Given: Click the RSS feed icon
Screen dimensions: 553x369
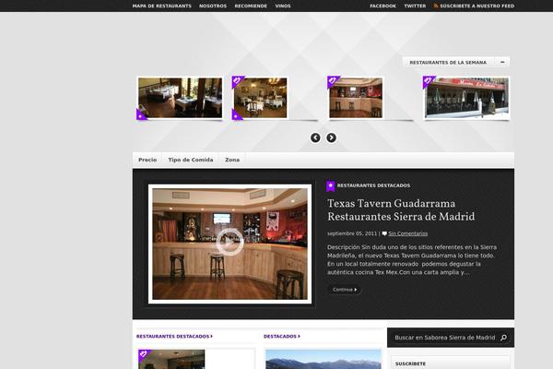Looking at the screenshot, I should pos(436,6).
